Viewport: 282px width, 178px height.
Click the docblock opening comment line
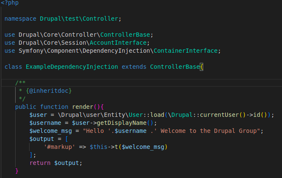[20, 83]
